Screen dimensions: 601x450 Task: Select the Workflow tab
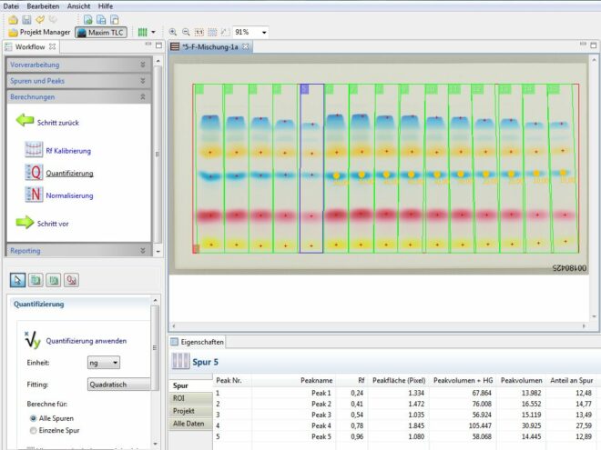click(30, 46)
